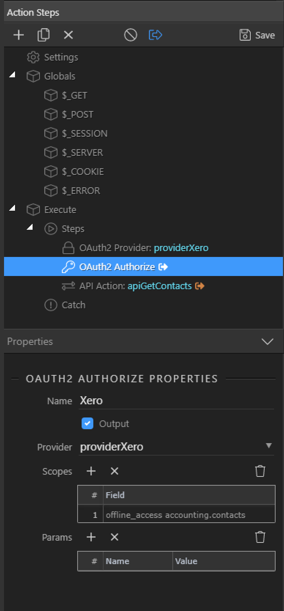
Task: Collapse the Globals tree section
Action: click(12, 74)
